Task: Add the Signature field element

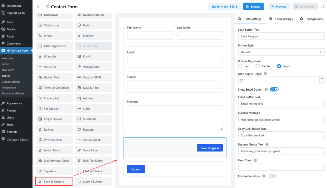Action: (x=54, y=171)
